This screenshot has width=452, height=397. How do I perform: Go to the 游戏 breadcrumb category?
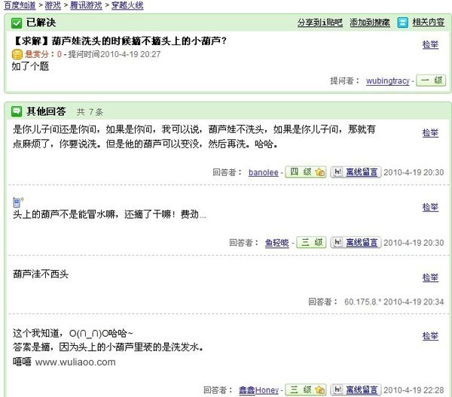pyautogui.click(x=53, y=5)
